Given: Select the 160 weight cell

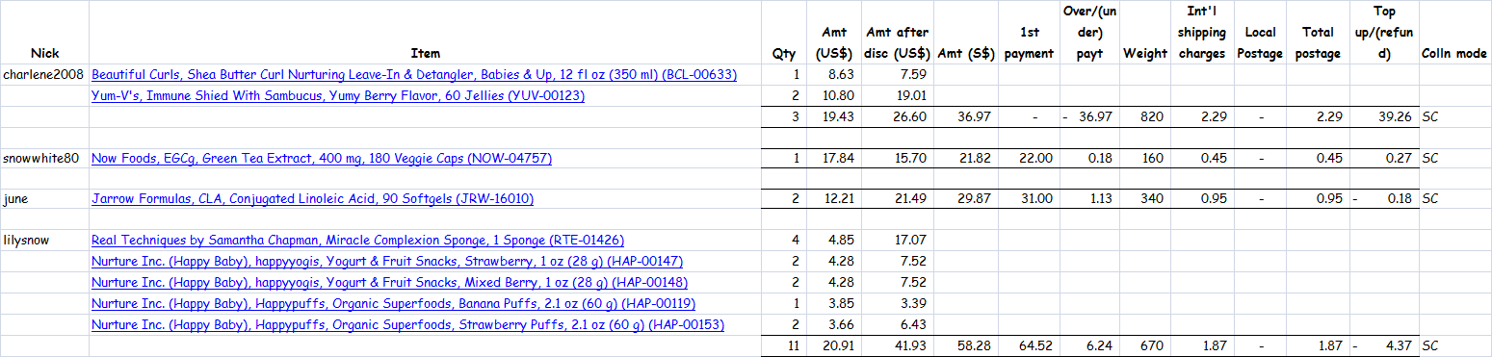Looking at the screenshot, I should pyautogui.click(x=1146, y=158).
